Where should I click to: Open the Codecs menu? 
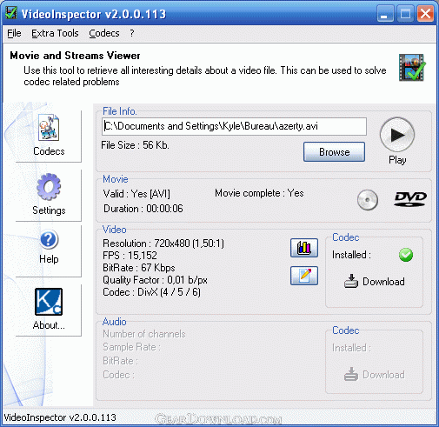[104, 33]
